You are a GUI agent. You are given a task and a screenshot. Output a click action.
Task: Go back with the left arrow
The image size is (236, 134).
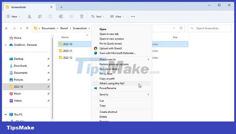click(x=7, y=28)
